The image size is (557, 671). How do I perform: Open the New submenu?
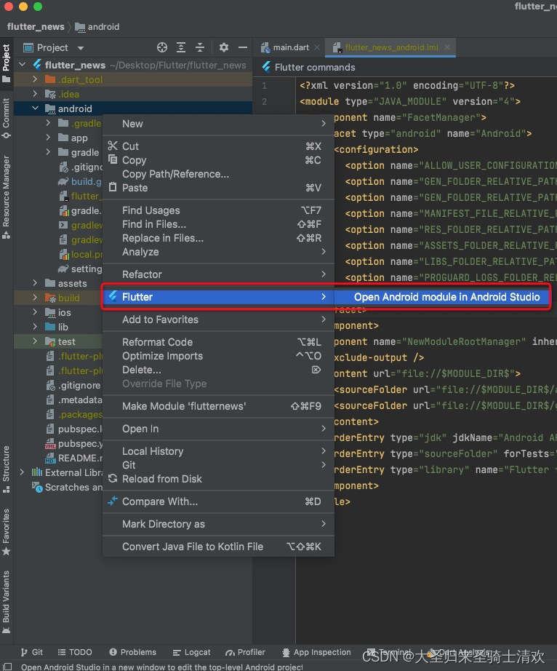pos(218,124)
